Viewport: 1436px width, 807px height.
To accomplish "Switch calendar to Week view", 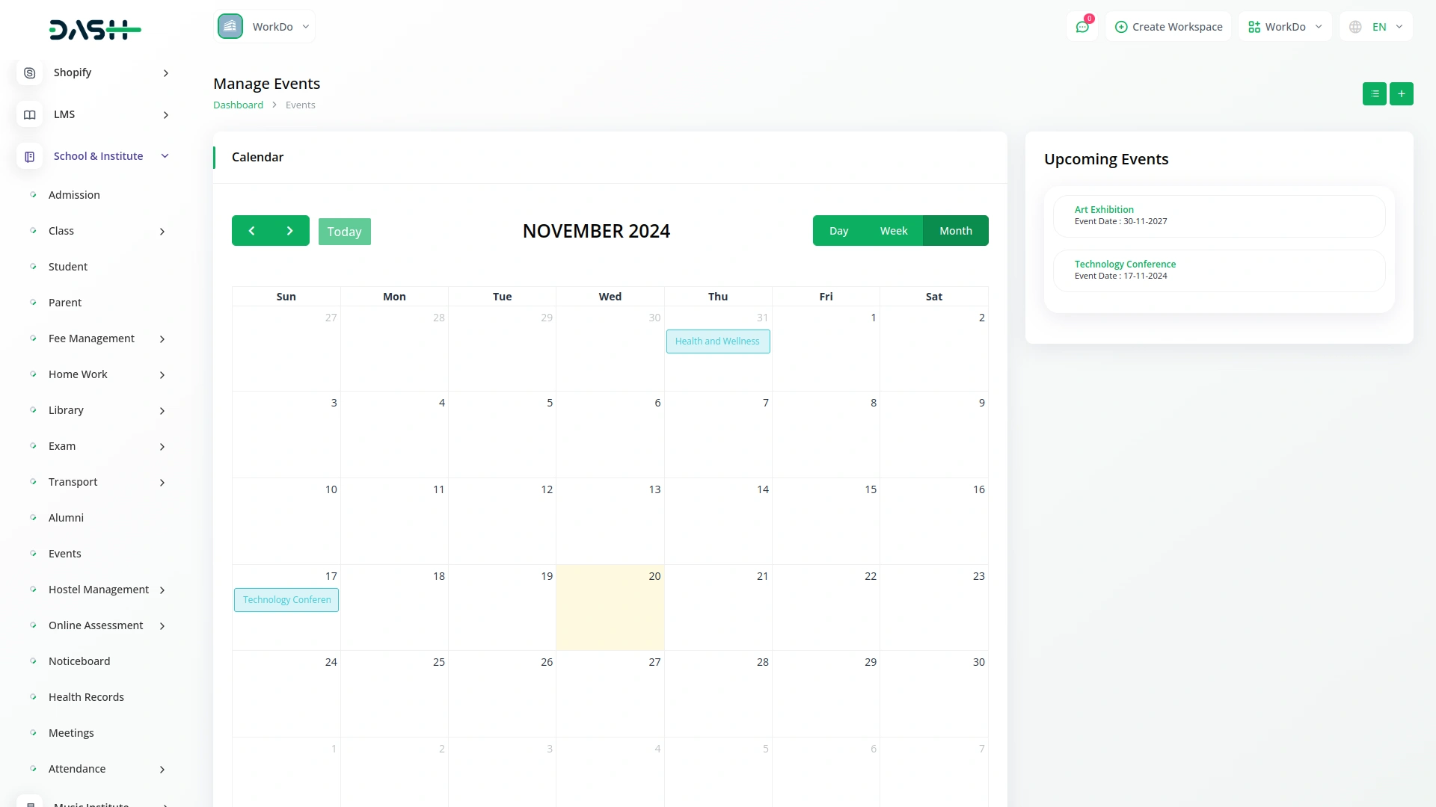I will (893, 231).
